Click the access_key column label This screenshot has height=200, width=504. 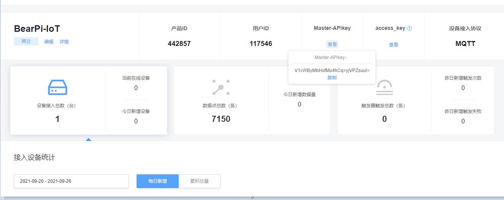point(390,28)
